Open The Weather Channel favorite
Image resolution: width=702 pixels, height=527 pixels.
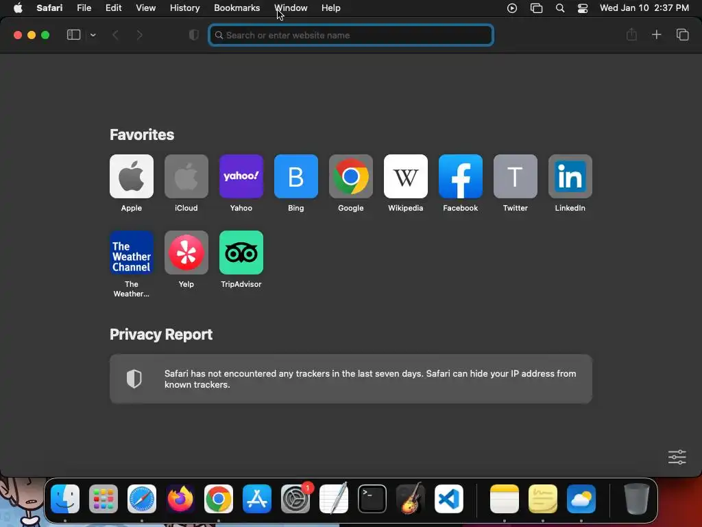point(132,253)
